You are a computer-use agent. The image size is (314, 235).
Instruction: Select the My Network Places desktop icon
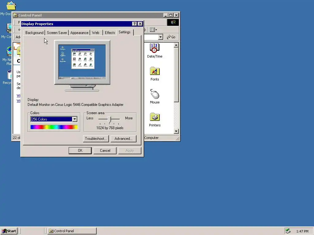pyautogui.click(x=9, y=51)
